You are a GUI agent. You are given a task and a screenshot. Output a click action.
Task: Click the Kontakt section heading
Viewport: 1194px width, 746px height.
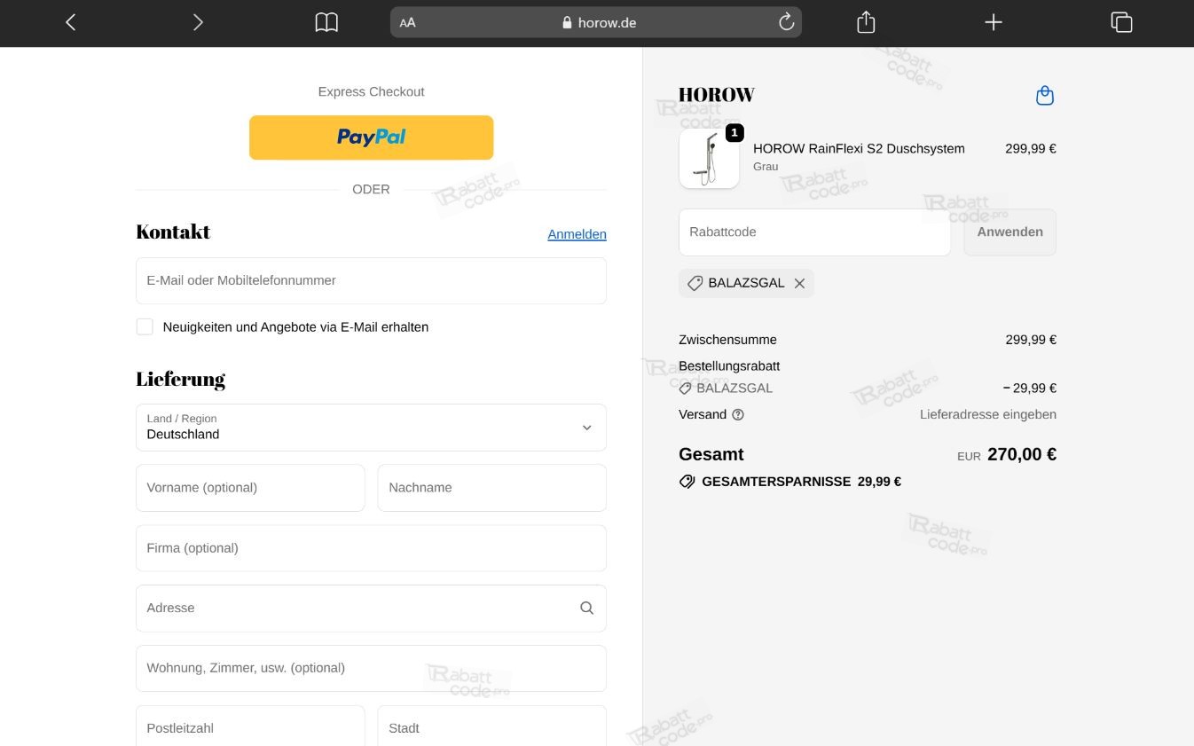(173, 232)
